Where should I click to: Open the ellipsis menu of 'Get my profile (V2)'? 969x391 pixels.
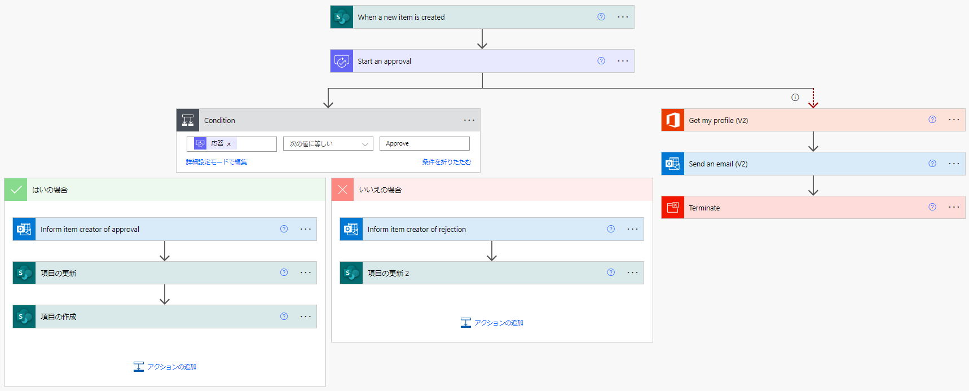[954, 120]
